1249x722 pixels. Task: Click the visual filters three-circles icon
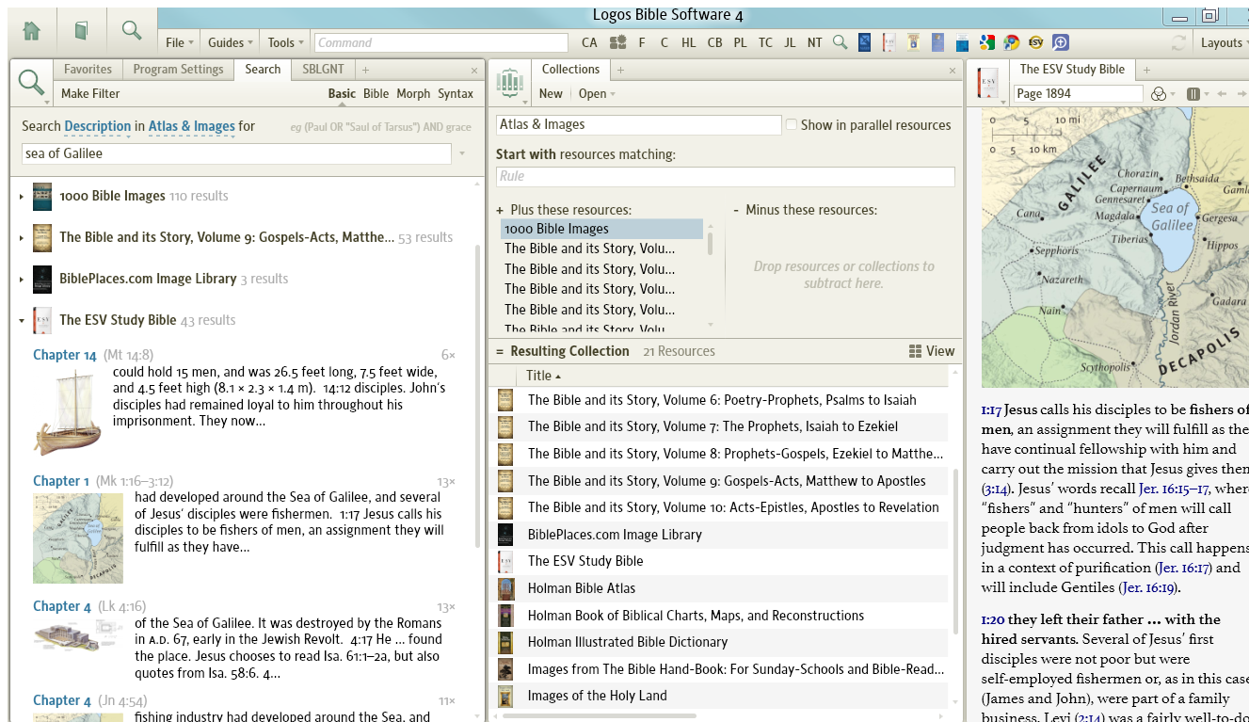tap(1160, 94)
